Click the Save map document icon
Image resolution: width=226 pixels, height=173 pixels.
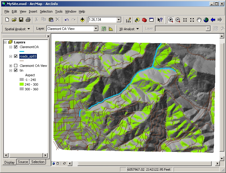click(x=21, y=20)
